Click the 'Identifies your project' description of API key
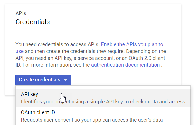Image resolution: width=194 pixels, height=125 pixels. pos(103,102)
